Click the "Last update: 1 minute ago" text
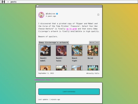 click(x=49, y=99)
